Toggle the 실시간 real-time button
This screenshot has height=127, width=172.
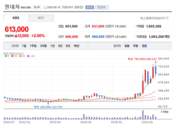click(90, 7)
